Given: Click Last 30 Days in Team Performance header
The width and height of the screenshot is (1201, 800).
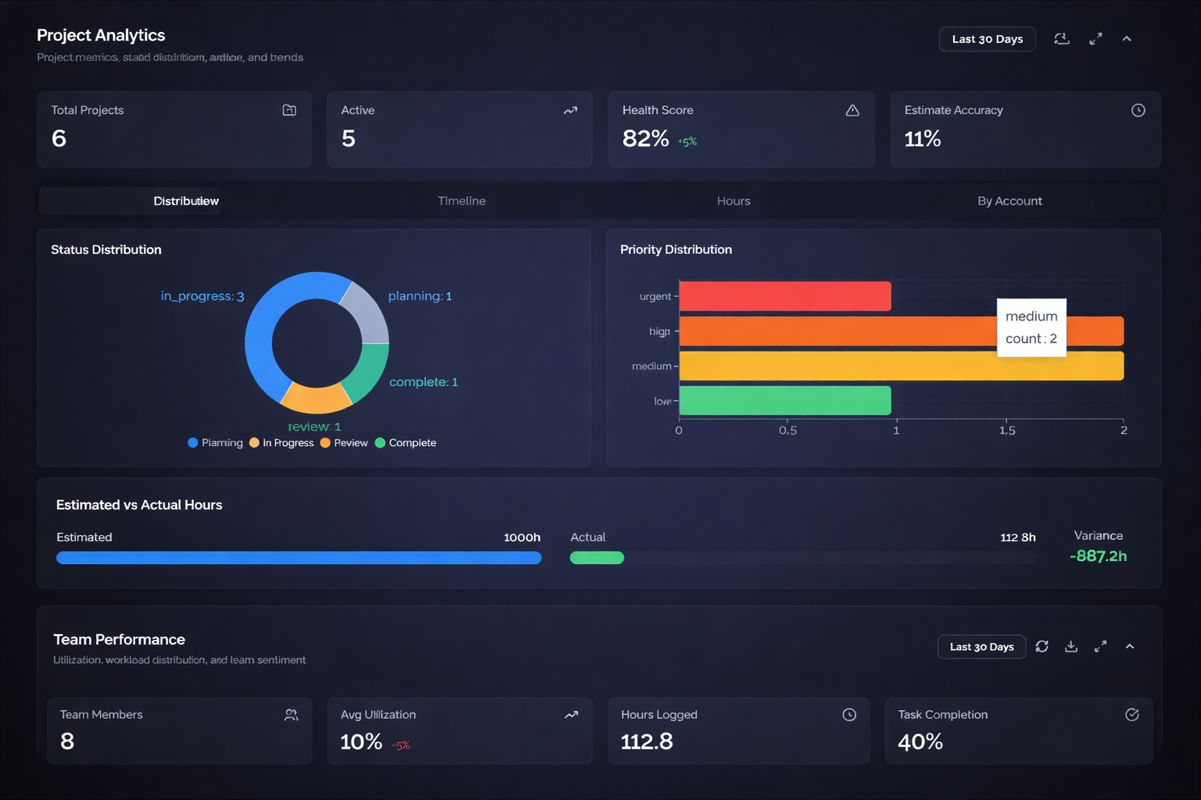Looking at the screenshot, I should 981,647.
